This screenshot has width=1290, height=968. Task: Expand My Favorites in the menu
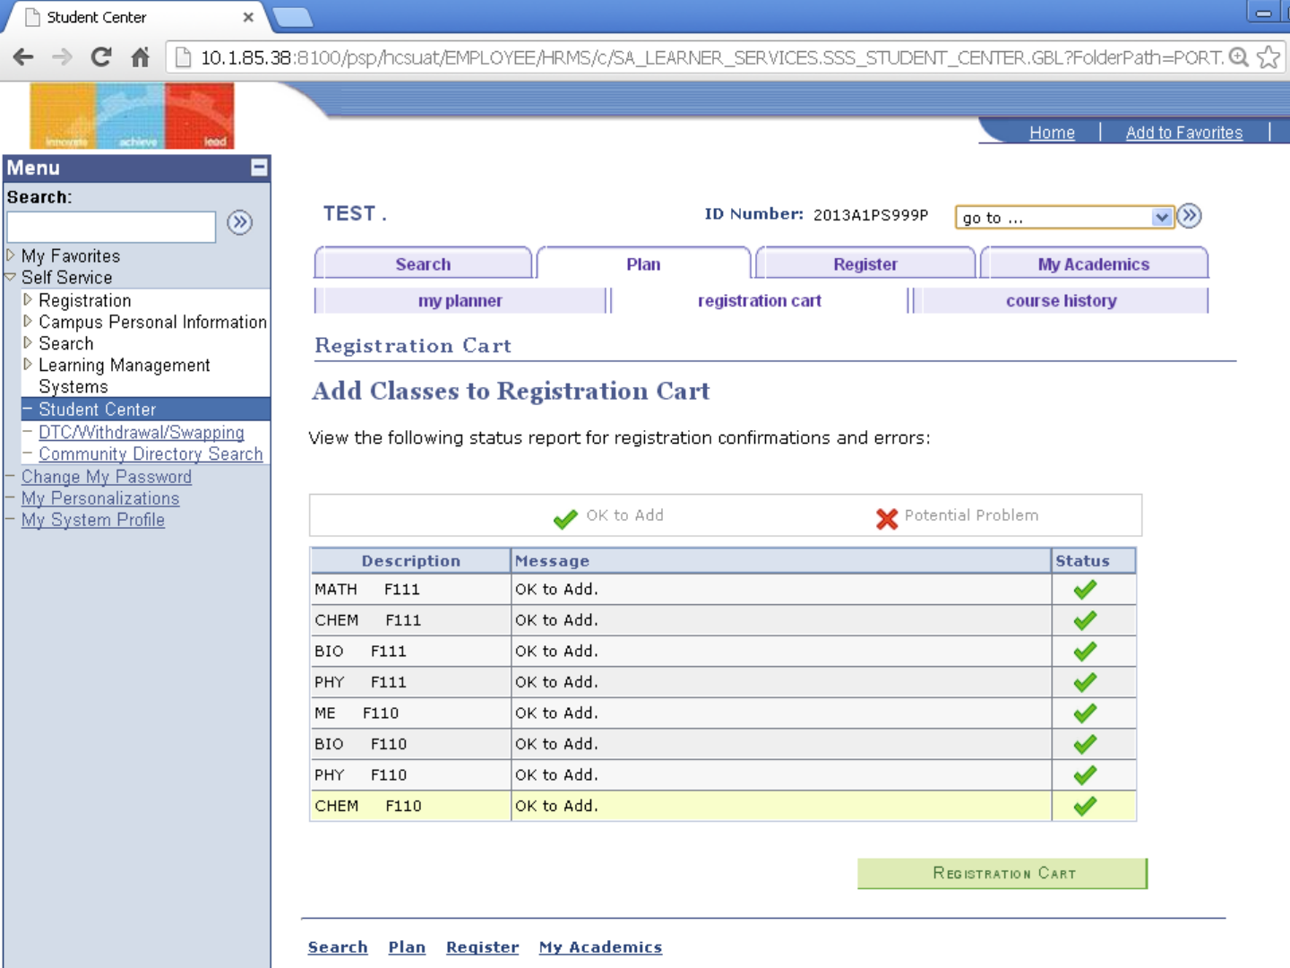point(11,255)
